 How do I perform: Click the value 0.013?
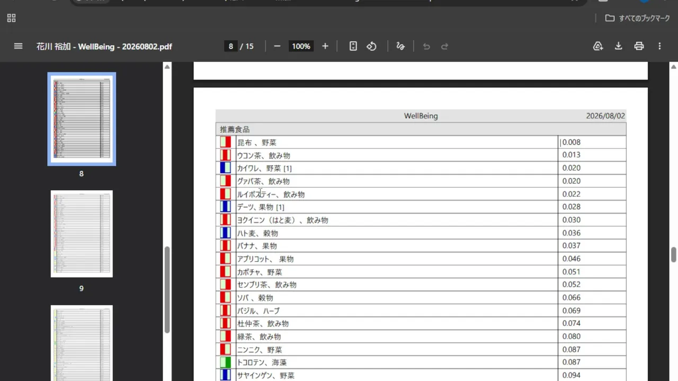click(571, 155)
